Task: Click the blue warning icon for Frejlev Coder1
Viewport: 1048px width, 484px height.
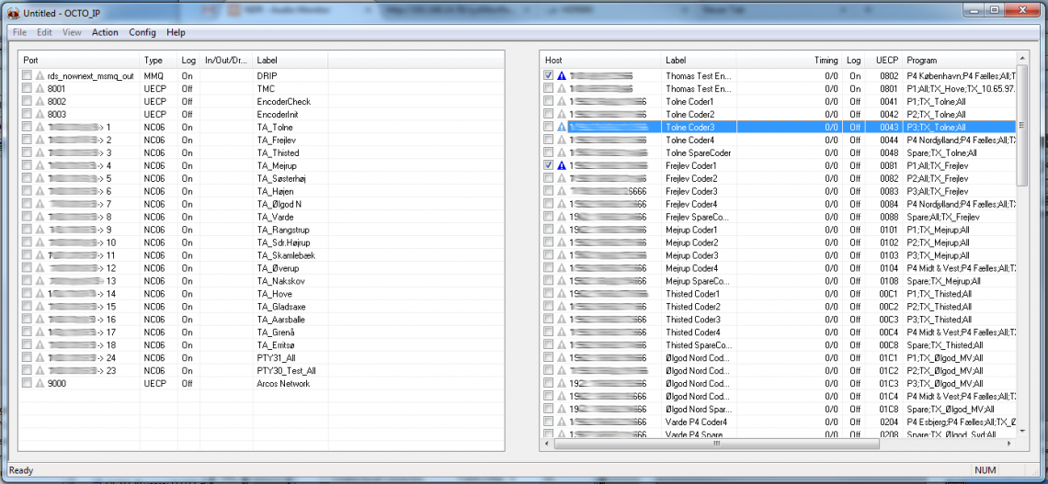Action: pos(561,165)
